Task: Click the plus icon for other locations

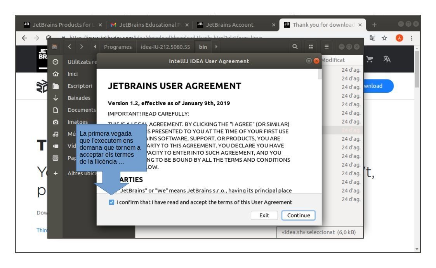Action: click(x=56, y=173)
